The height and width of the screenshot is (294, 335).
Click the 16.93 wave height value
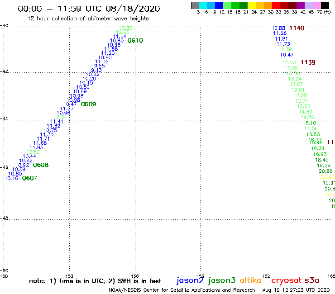coord(320,154)
